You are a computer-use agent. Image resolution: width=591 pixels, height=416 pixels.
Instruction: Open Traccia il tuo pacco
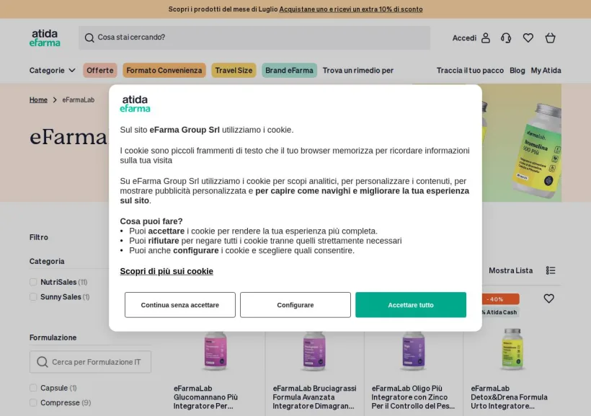point(470,71)
